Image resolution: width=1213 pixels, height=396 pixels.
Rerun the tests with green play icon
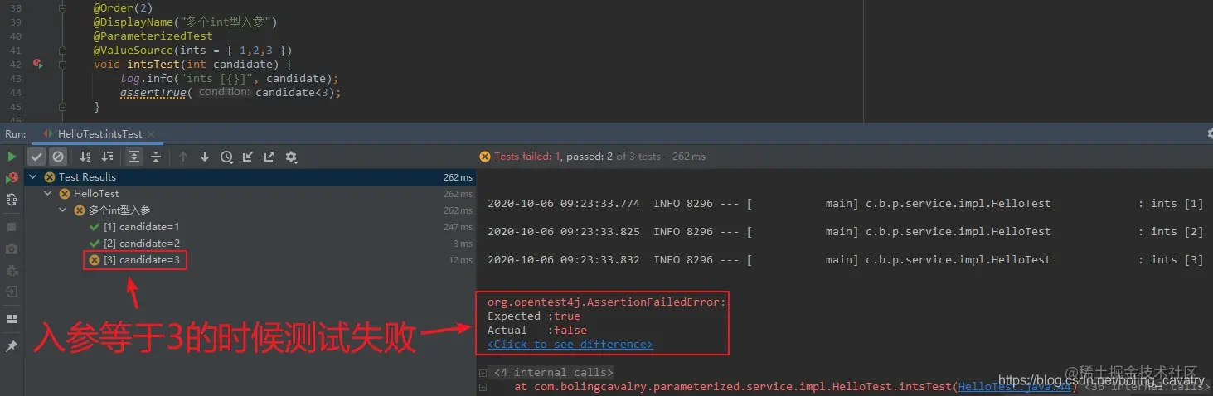12,157
